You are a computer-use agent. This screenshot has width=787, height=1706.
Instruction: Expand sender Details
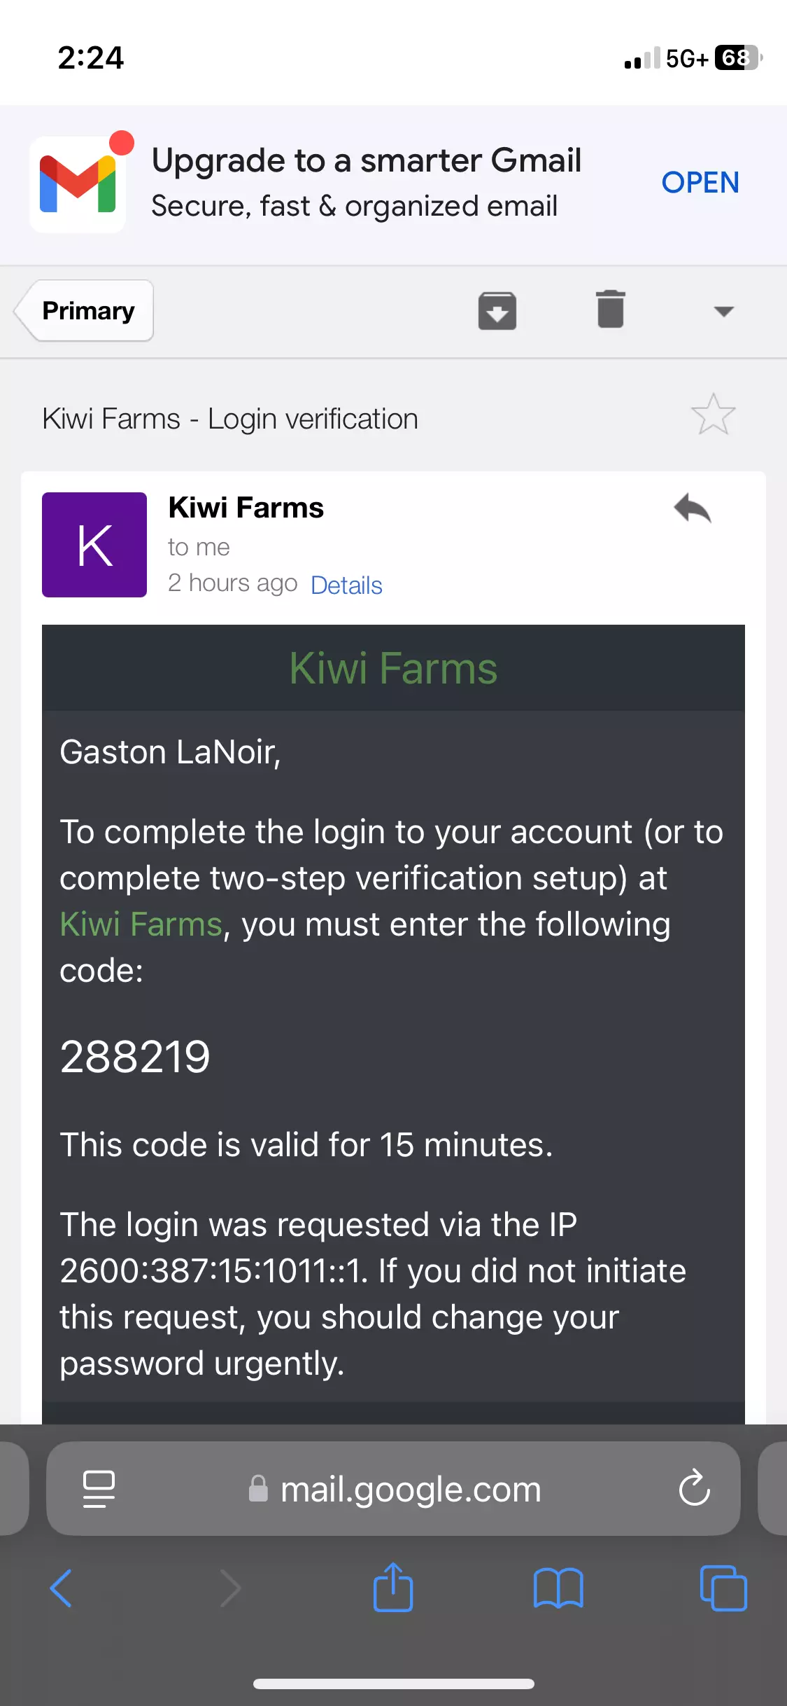pyautogui.click(x=346, y=585)
